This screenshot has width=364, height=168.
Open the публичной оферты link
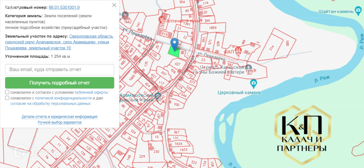[91, 93]
